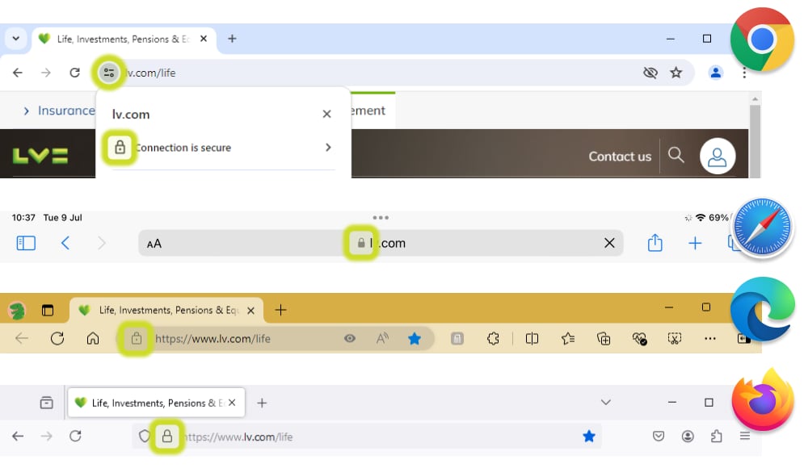804x468 pixels.
Task: Click the Safari padlock in address bar
Action: tap(361, 243)
